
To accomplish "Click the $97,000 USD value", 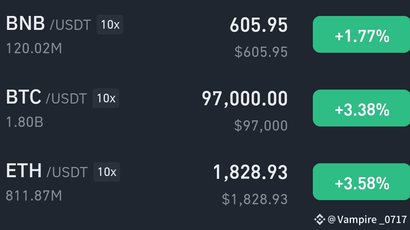I will point(261,126).
